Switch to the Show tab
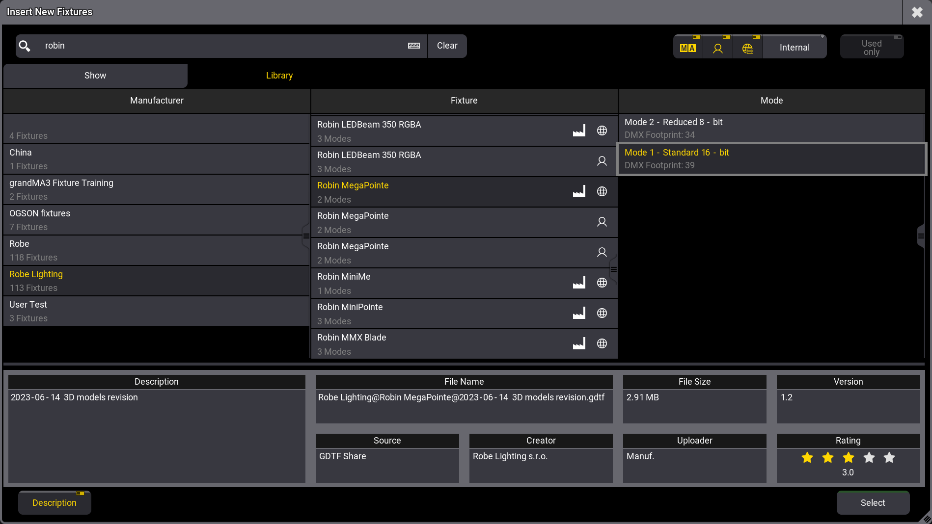Screen dimensions: 932x524 click(95, 76)
